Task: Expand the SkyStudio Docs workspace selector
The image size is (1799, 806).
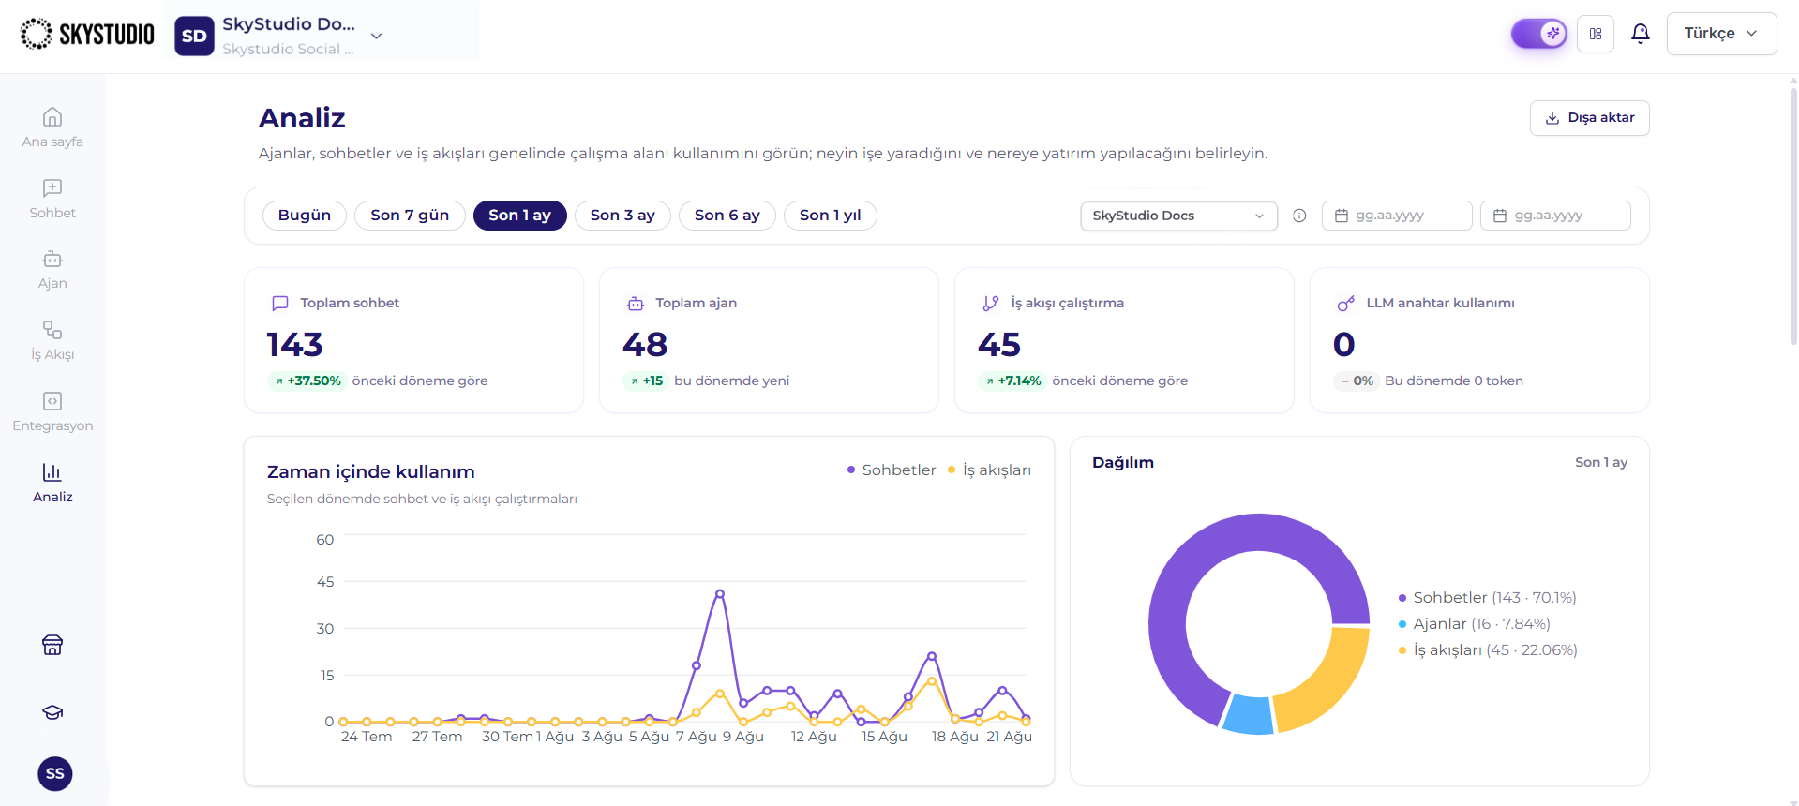Action: click(1178, 216)
